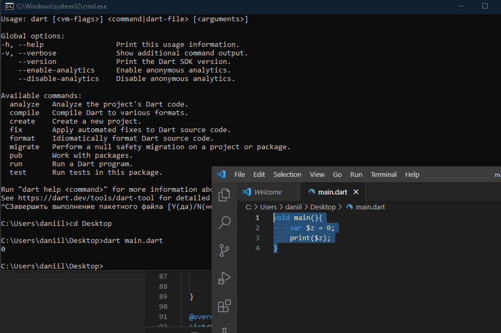Click the dart.dev URL in cmd output
Image resolution: width=501 pixels, height=333 pixels.
point(86,198)
